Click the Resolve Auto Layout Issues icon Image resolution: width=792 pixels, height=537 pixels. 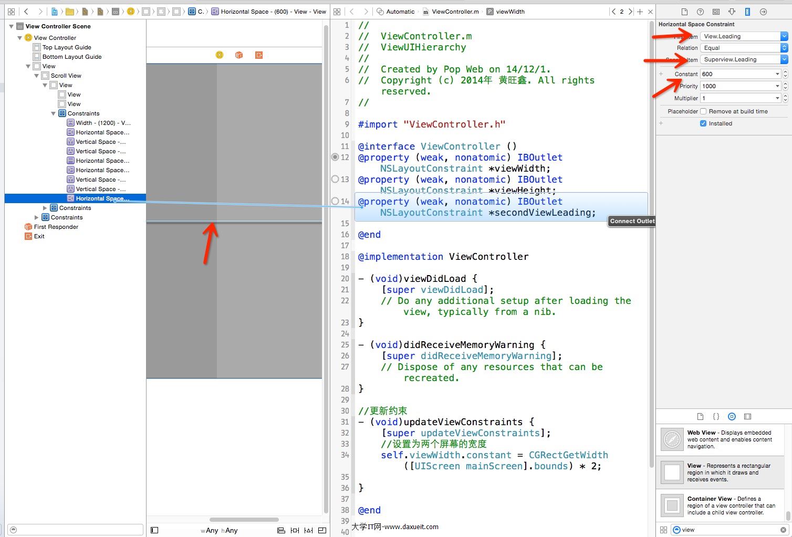308,530
